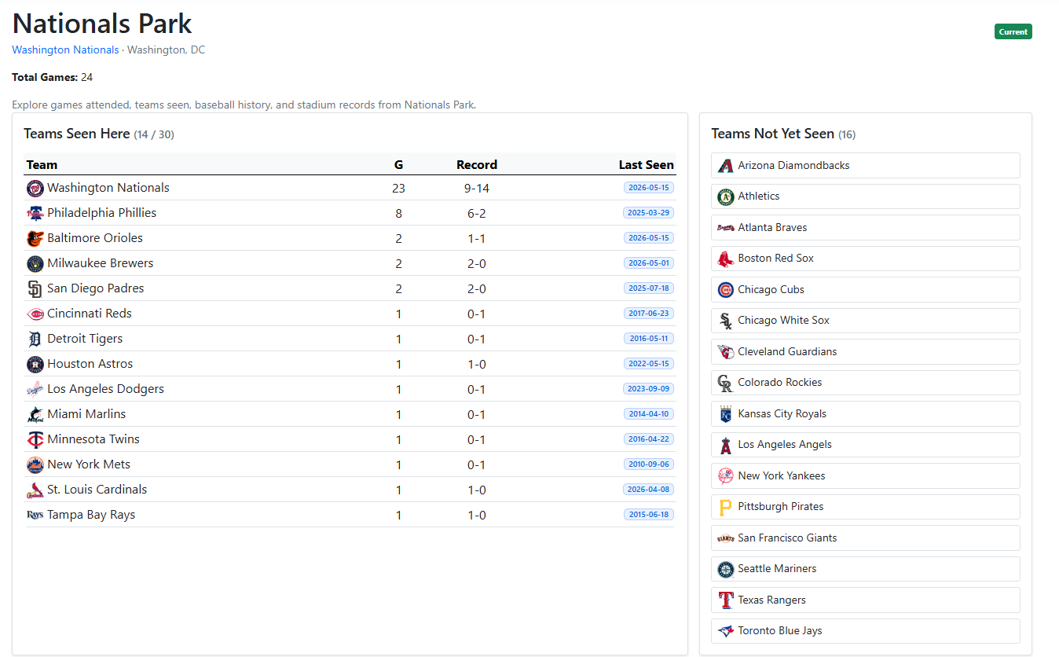This screenshot has height=657, width=1059.
Task: Click the St. Louis Cardinals logo icon
Action: (35, 490)
